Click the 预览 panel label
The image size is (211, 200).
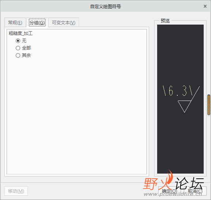coord(165,21)
